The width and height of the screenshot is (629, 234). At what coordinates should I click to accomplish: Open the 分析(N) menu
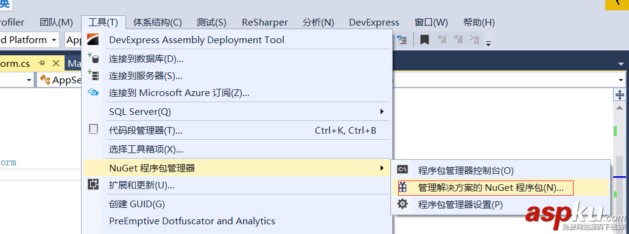318,22
